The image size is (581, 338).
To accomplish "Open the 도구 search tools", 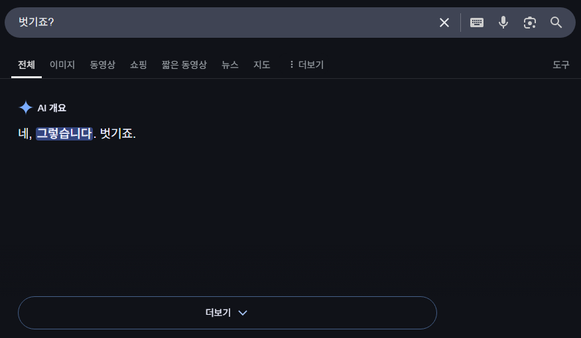I will click(x=561, y=64).
